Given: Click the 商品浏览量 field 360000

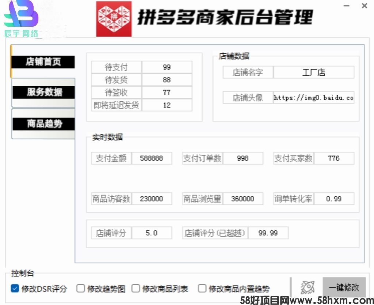Looking at the screenshot, I should point(243,199).
